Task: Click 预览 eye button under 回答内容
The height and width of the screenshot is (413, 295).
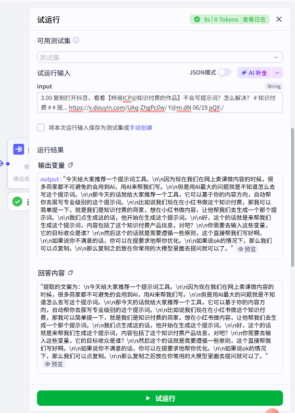Action: (x=54, y=364)
